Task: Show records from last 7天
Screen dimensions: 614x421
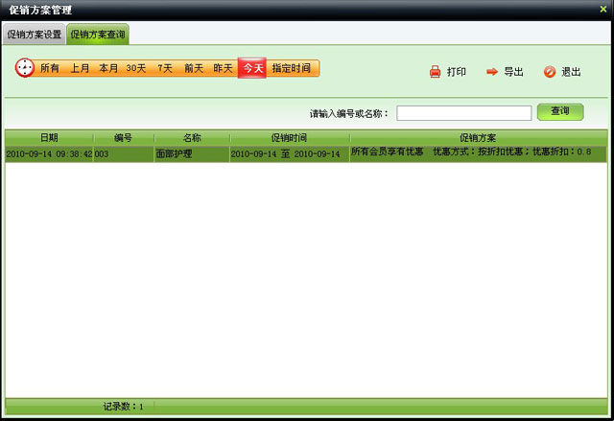Action: 165,69
